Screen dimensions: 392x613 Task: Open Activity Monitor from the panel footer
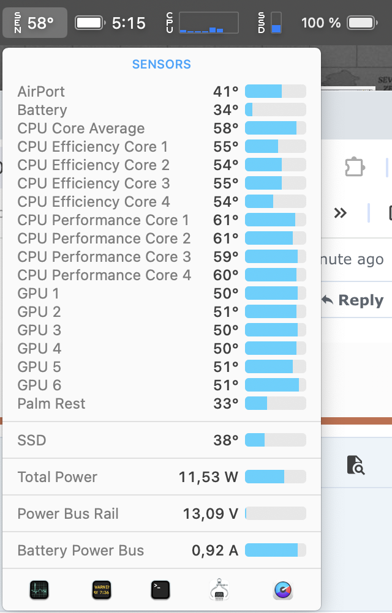click(39, 590)
